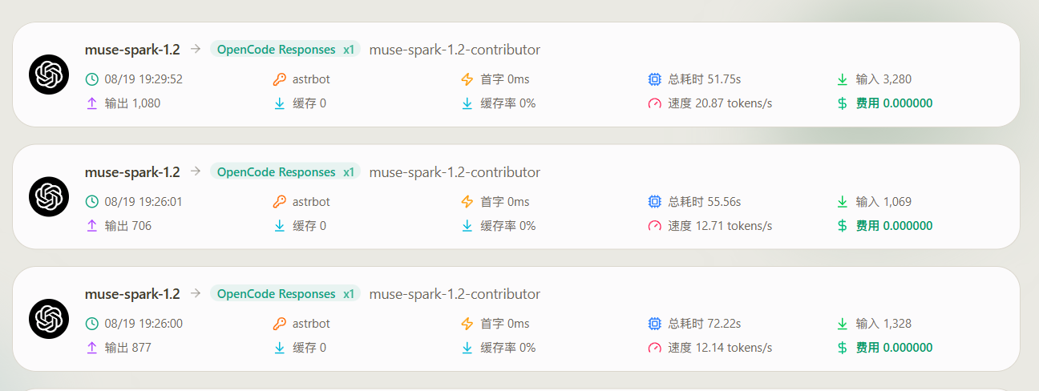Screen dimensions: 1039x391
Task: Click the arrow after muse-spark-1.2 in the second card
Action: coord(196,171)
